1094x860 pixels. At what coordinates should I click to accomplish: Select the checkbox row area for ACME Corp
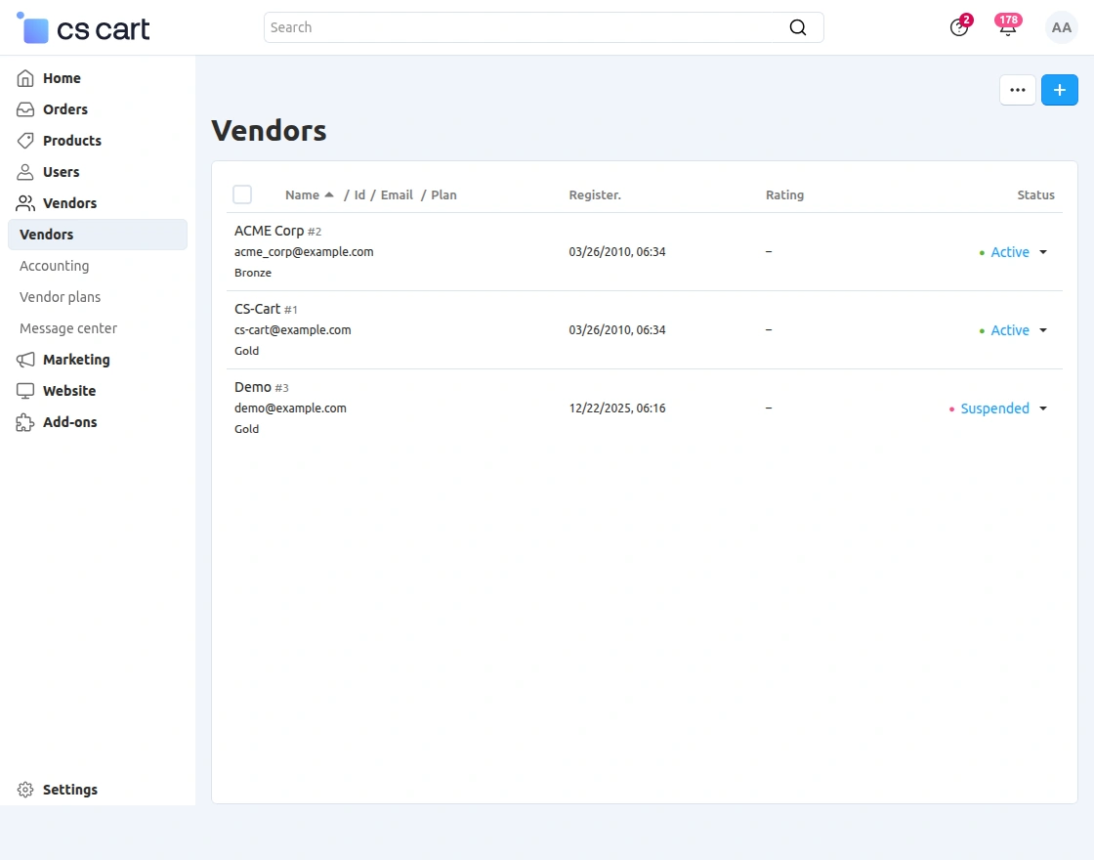(242, 251)
